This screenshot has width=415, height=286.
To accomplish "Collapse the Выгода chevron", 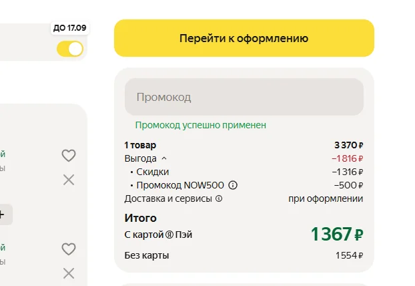I will [x=164, y=158].
